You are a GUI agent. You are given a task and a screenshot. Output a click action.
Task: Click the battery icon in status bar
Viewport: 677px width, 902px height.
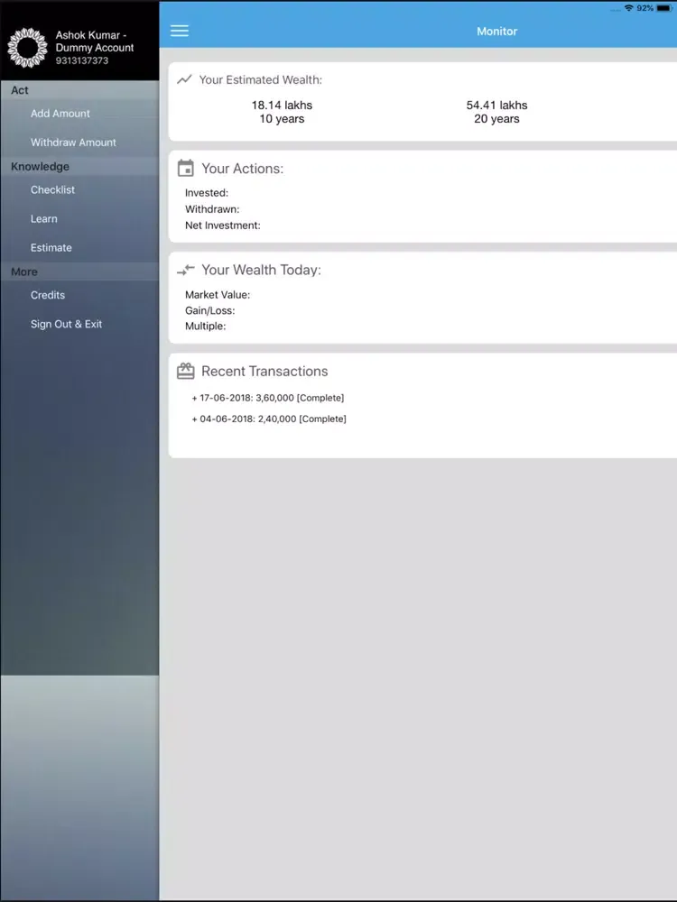coord(663,8)
